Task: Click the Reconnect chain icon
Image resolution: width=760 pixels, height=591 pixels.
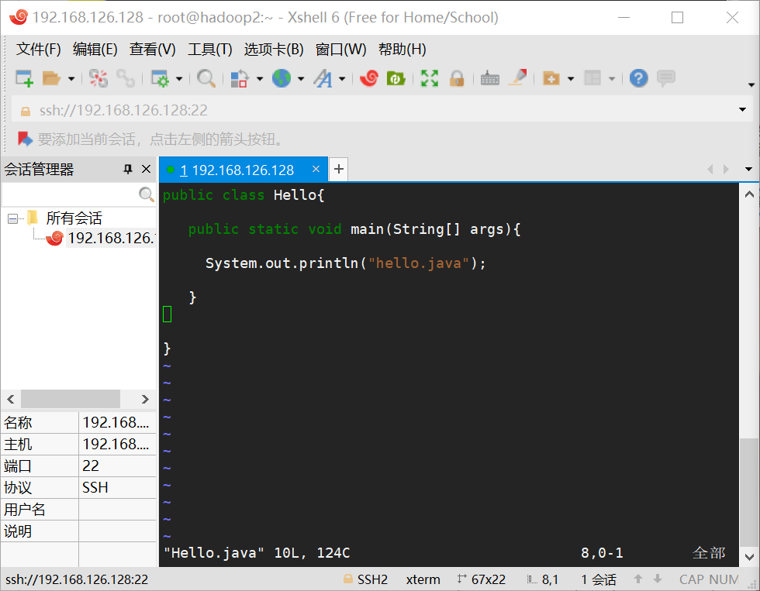Action: pos(126,78)
